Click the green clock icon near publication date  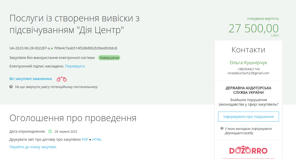click(50, 131)
